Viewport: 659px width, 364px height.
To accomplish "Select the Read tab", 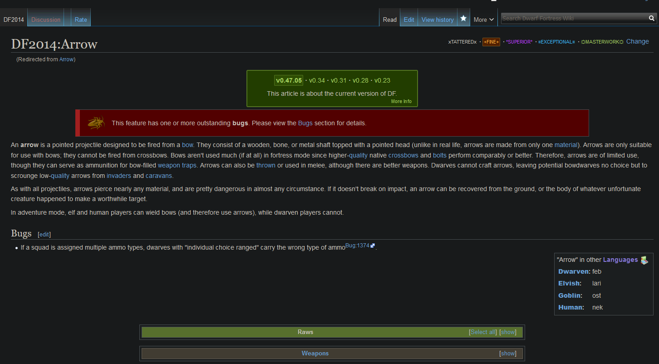I will click(390, 20).
